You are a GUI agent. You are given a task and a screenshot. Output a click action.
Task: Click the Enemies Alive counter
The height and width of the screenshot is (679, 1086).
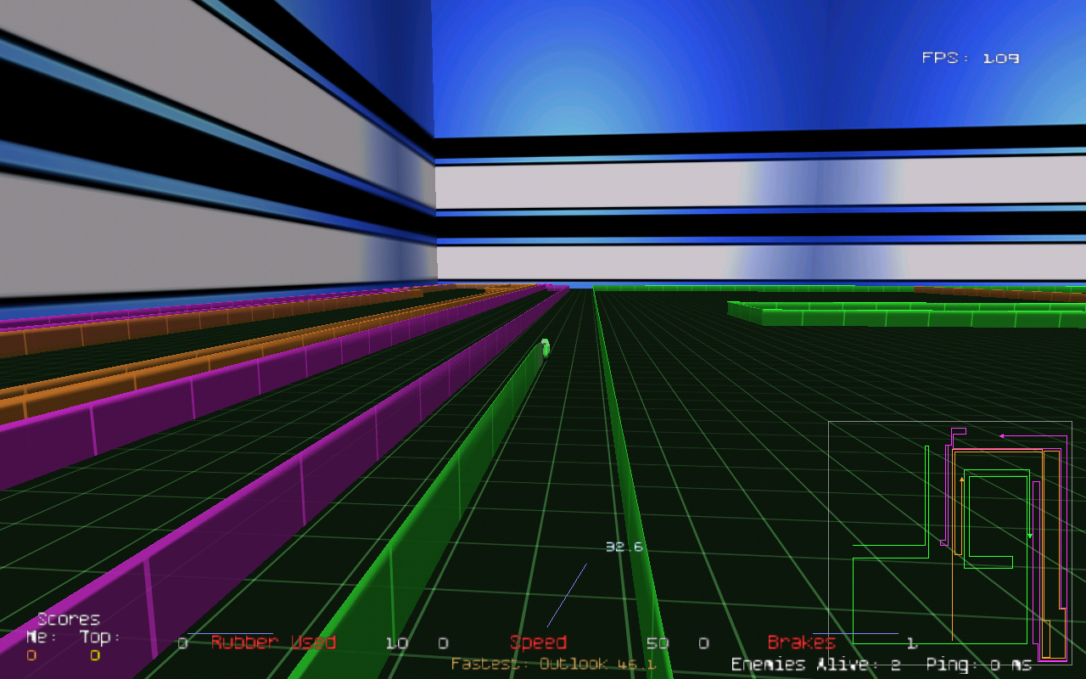pyautogui.click(x=815, y=665)
